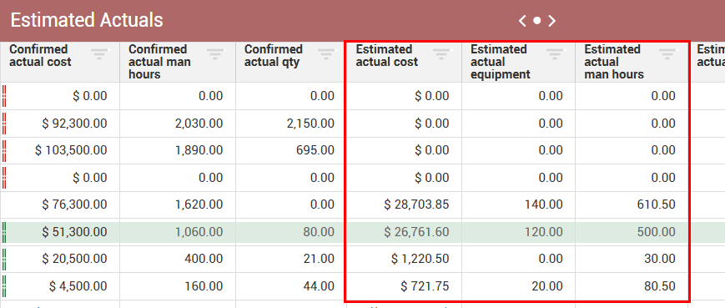This screenshot has width=725, height=308.
Task: Go to previous page with left chevron
Action: [522, 20]
